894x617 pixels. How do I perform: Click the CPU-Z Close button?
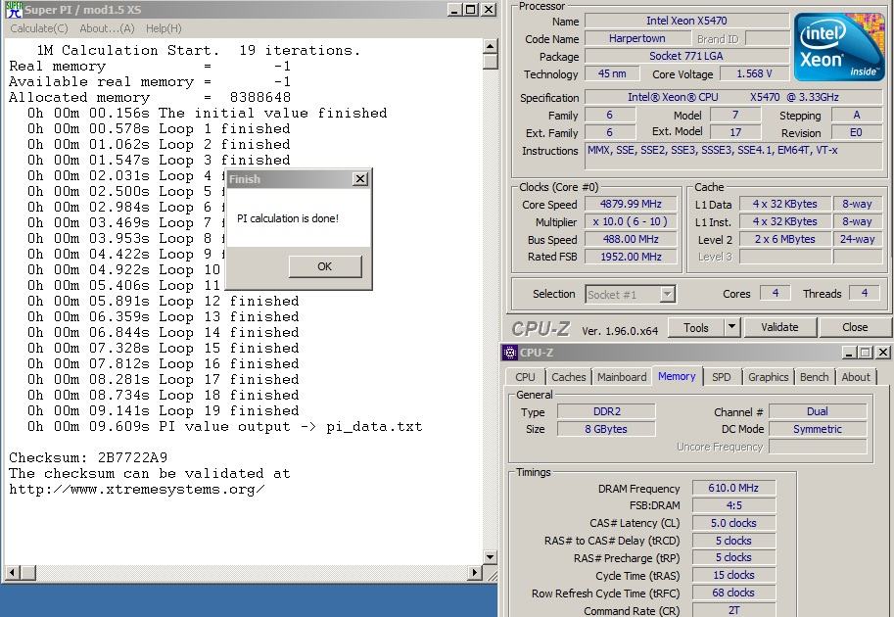(x=855, y=327)
